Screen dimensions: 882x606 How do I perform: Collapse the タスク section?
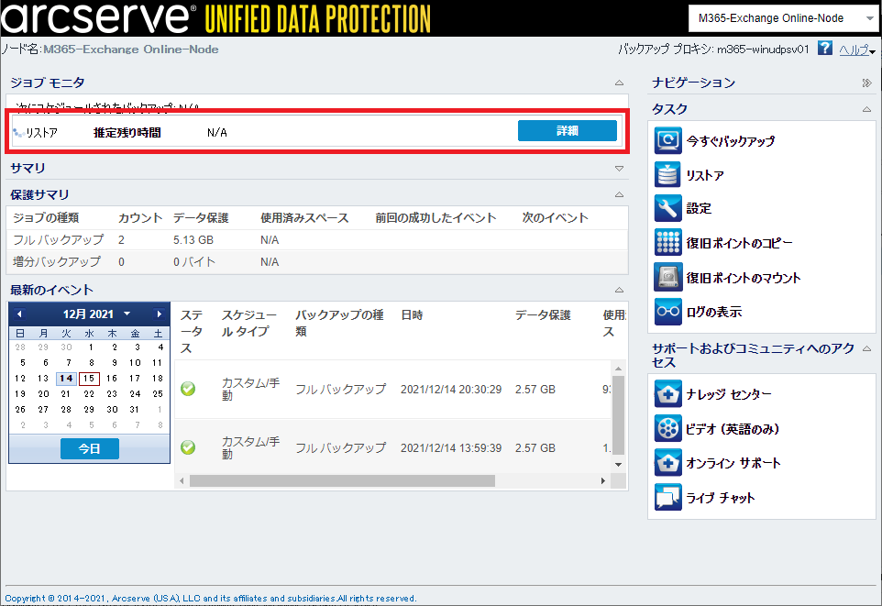866,109
